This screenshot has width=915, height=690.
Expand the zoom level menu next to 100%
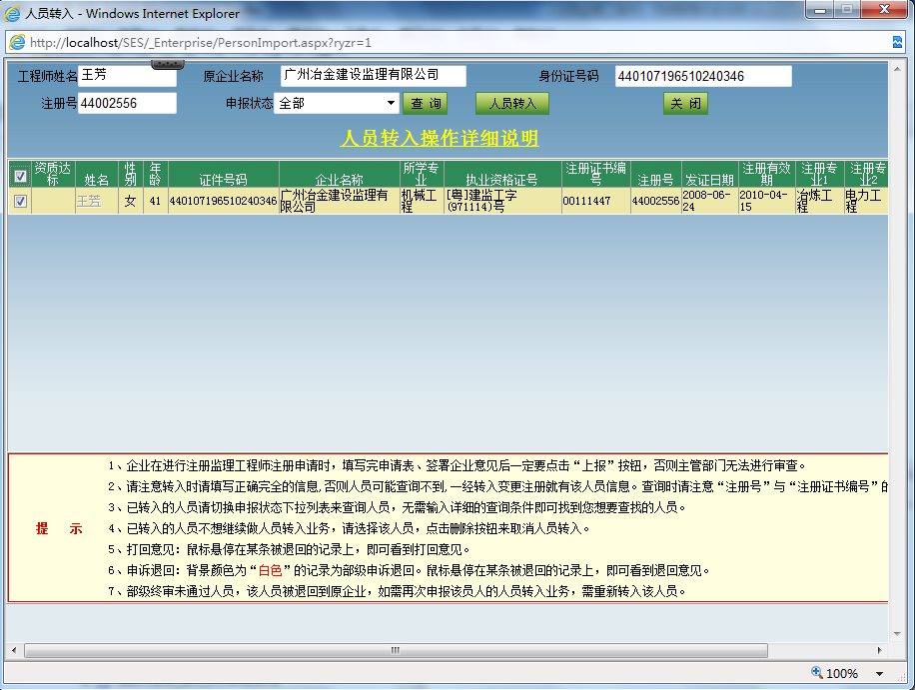point(879,674)
